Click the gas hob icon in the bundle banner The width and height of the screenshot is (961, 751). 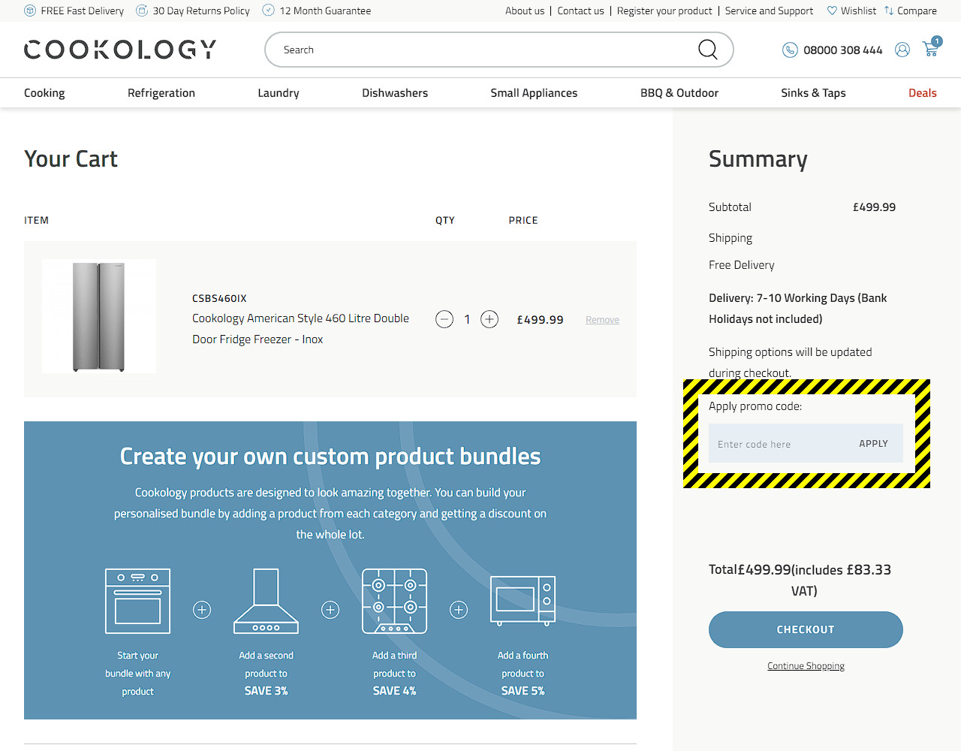tap(394, 601)
